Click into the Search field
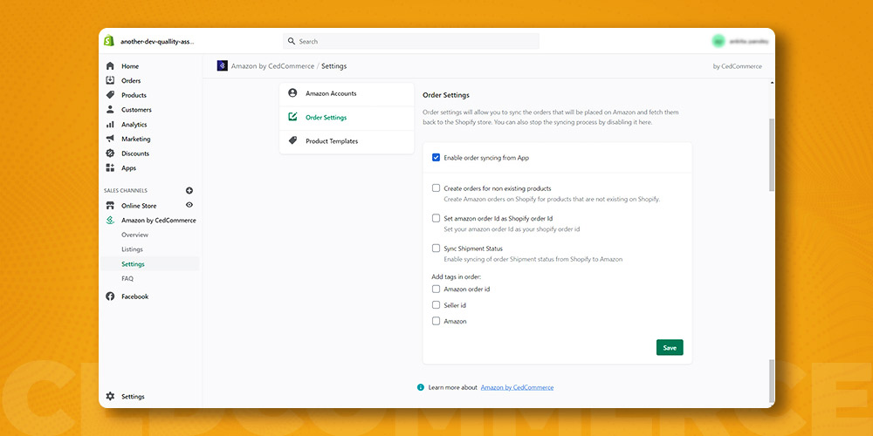Image resolution: width=873 pixels, height=436 pixels. [411, 41]
